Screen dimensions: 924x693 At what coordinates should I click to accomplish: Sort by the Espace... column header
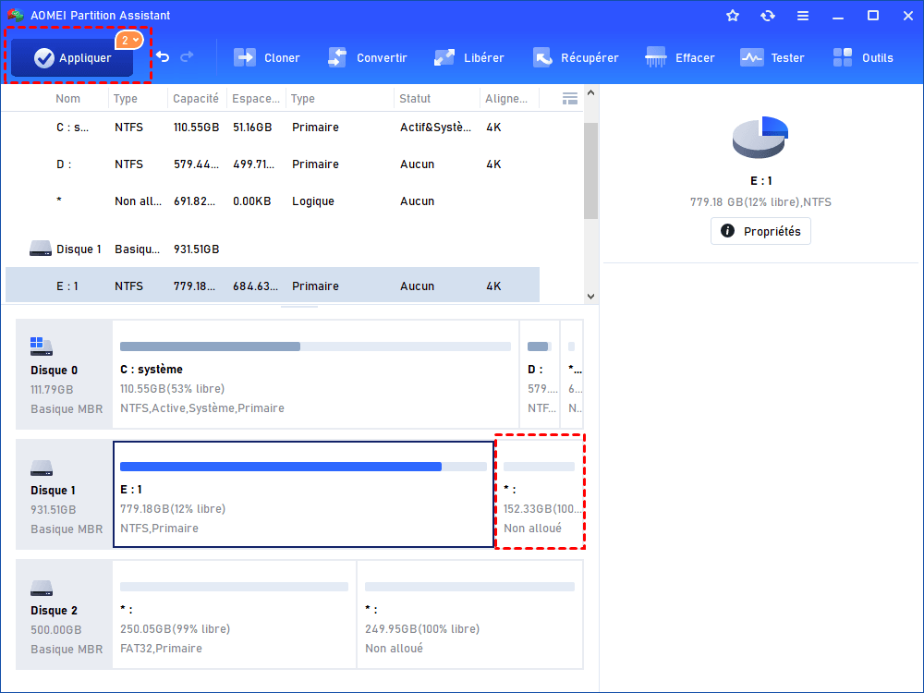click(x=256, y=99)
